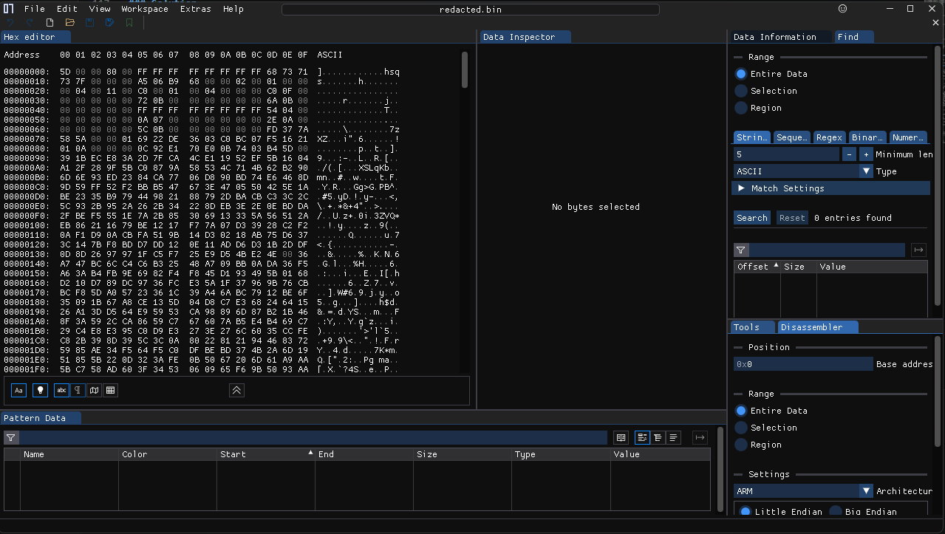Sort by the Offset column header

coord(757,267)
